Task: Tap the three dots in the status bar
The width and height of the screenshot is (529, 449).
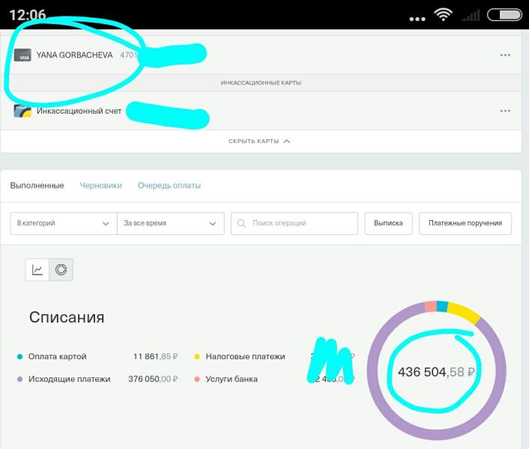Action: click(417, 19)
